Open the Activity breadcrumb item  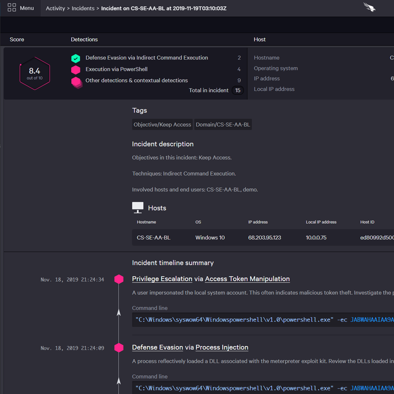(55, 8)
